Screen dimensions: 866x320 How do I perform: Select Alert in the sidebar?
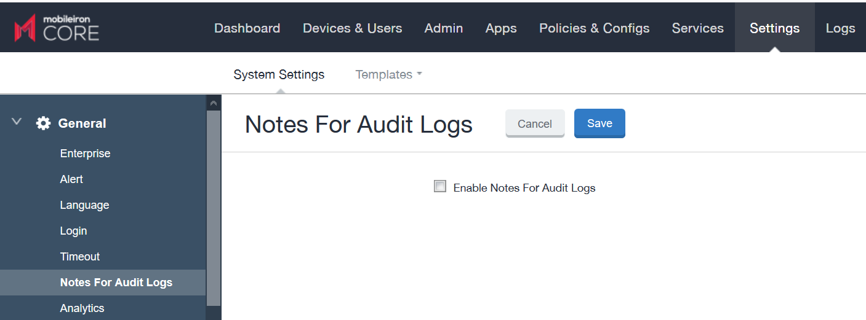[x=71, y=179]
